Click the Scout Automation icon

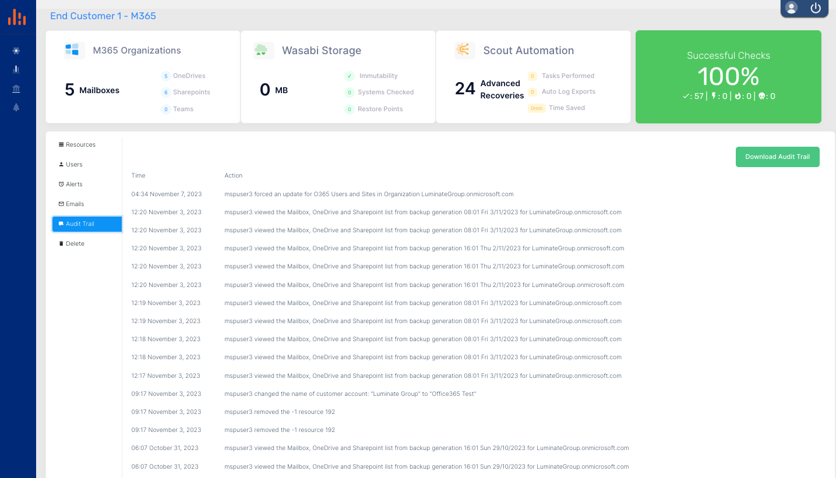coord(464,50)
